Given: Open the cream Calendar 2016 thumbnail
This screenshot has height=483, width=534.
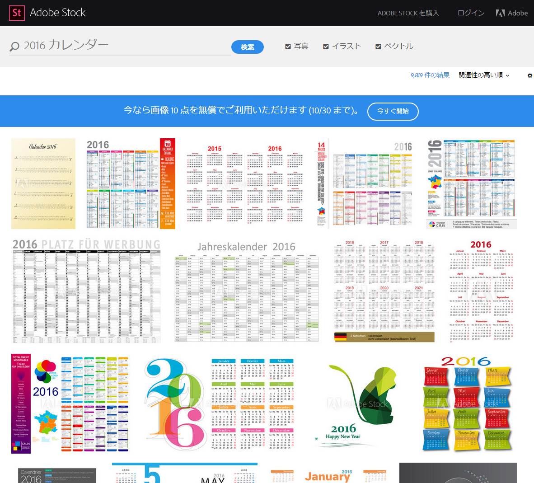Looking at the screenshot, I should pyautogui.click(x=43, y=183).
